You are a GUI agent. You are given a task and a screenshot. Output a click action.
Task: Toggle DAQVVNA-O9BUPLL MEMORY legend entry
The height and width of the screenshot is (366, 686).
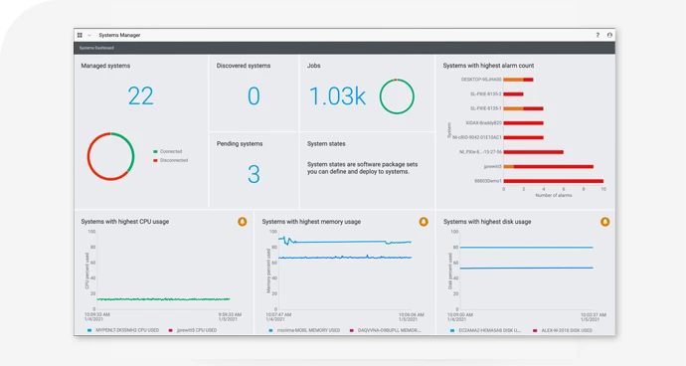385,330
